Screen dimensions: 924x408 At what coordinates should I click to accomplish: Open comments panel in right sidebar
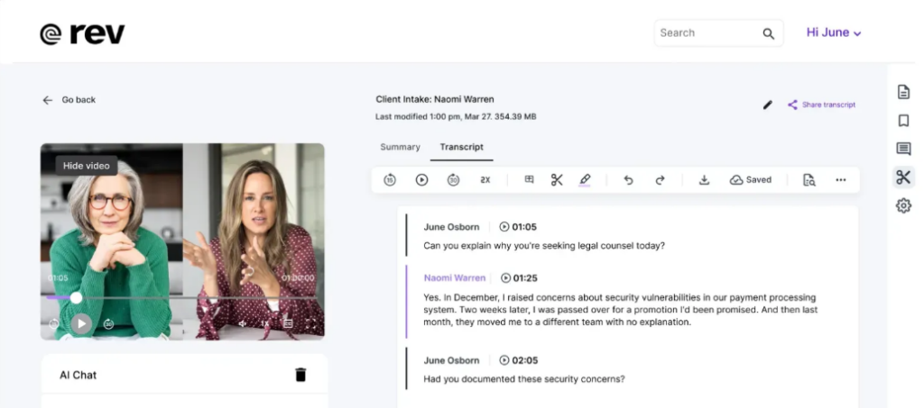(x=903, y=149)
